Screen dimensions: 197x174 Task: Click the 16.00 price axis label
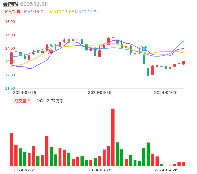tap(10, 22)
